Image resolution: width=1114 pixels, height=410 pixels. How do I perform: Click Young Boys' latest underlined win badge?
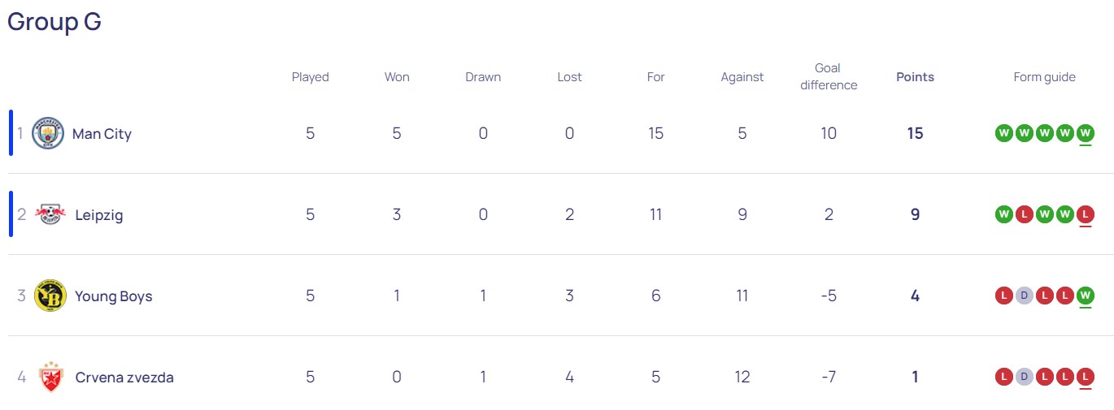pos(1085,296)
